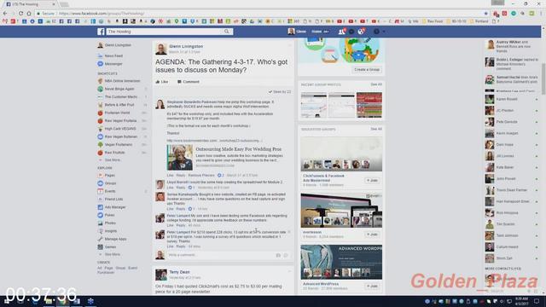This screenshot has width=546, height=307.
Task: Open Friend Lists icon under Explore
Action: click(x=101, y=199)
